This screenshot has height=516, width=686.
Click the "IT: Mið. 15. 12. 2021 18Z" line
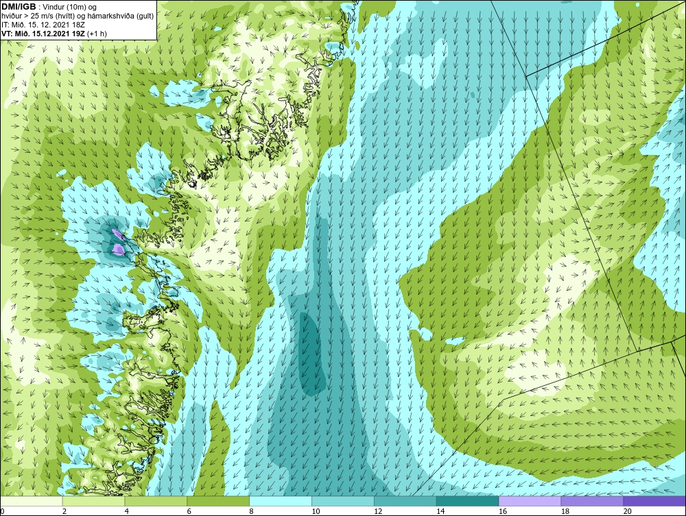coord(43,25)
